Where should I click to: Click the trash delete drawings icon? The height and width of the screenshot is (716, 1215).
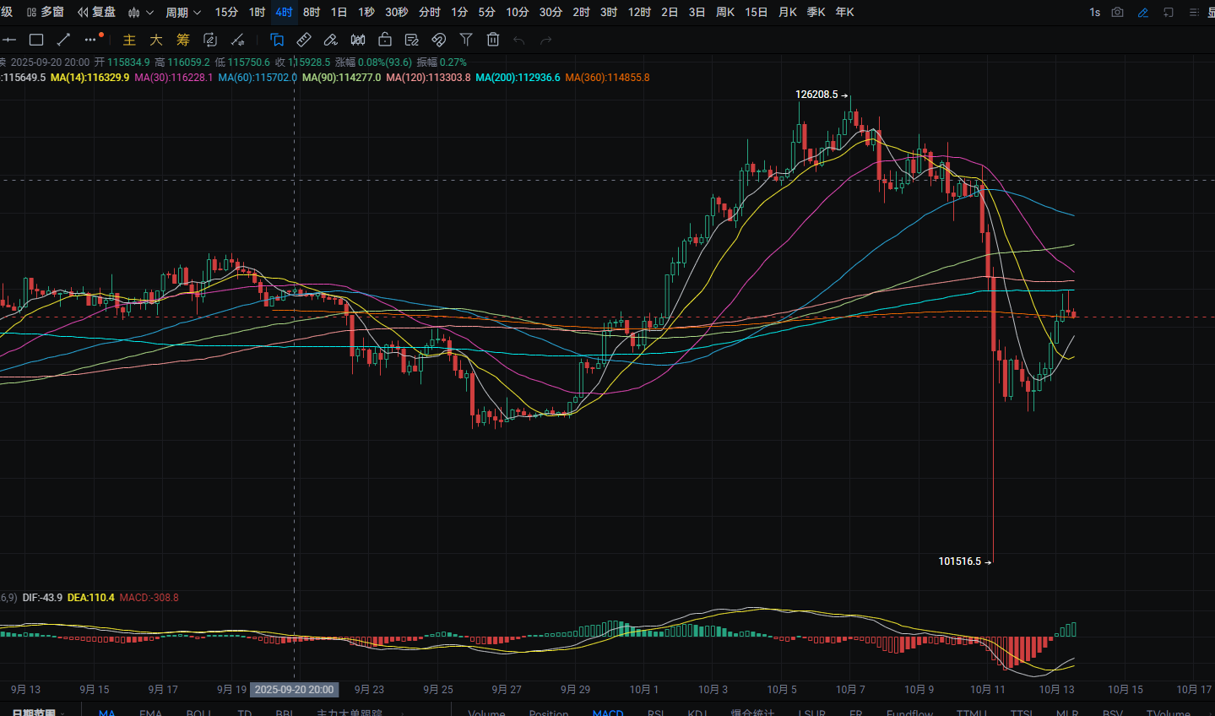tap(493, 40)
